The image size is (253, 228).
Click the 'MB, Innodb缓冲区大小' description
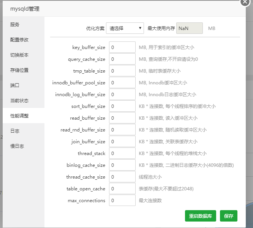point(163,82)
